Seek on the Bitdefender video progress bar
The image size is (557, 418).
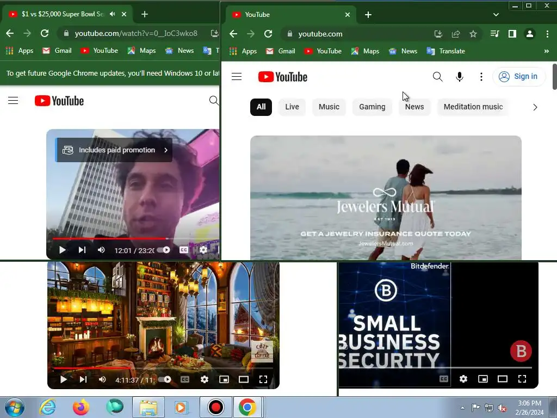click(436, 367)
